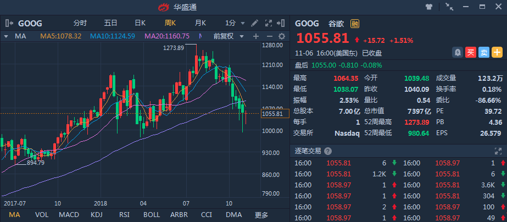Zoom out the chart with minus

pyautogui.click(x=269, y=36)
